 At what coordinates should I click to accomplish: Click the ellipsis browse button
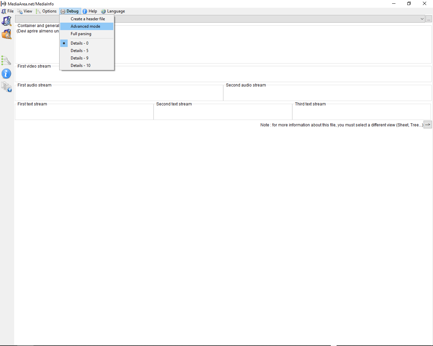pyautogui.click(x=429, y=19)
